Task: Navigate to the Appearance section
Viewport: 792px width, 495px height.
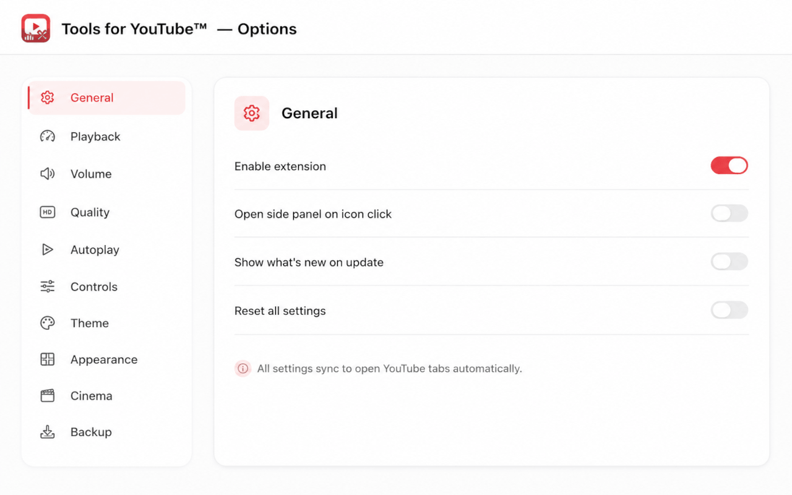Action: point(106,359)
